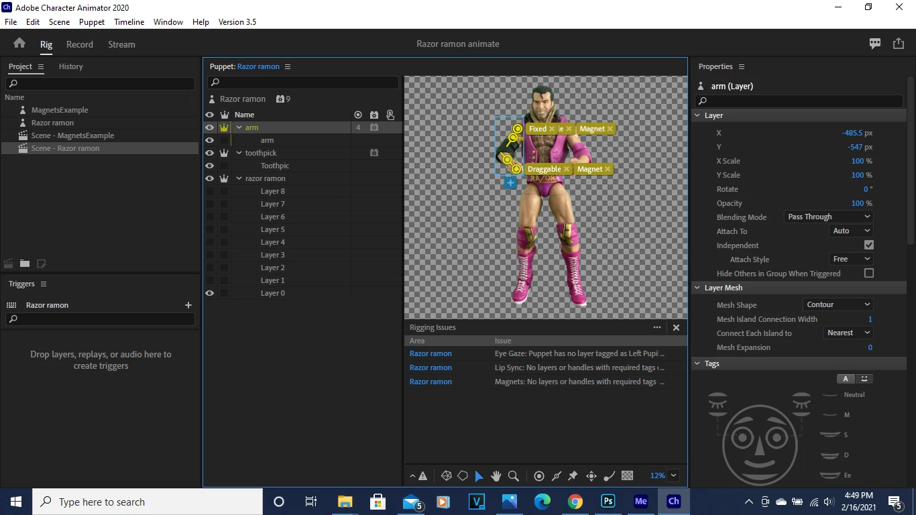Select the Handle circle tool
This screenshot has width=916, height=515.
pyautogui.click(x=539, y=476)
